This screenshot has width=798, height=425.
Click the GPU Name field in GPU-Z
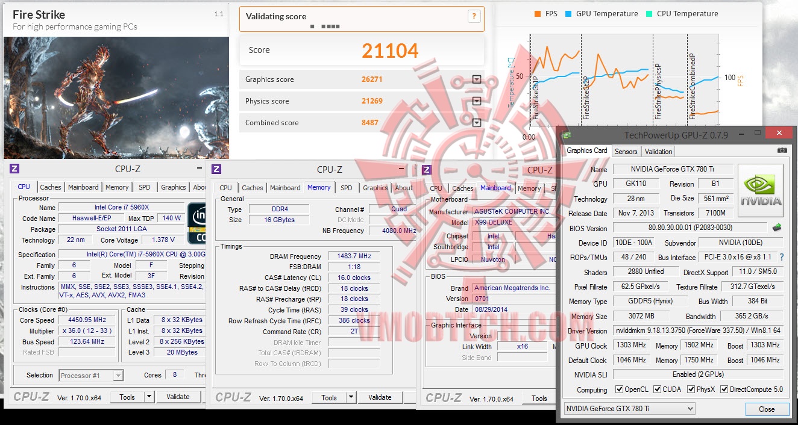pyautogui.click(x=673, y=170)
